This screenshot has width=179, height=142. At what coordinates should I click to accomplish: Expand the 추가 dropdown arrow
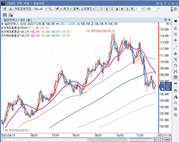click(71, 9)
